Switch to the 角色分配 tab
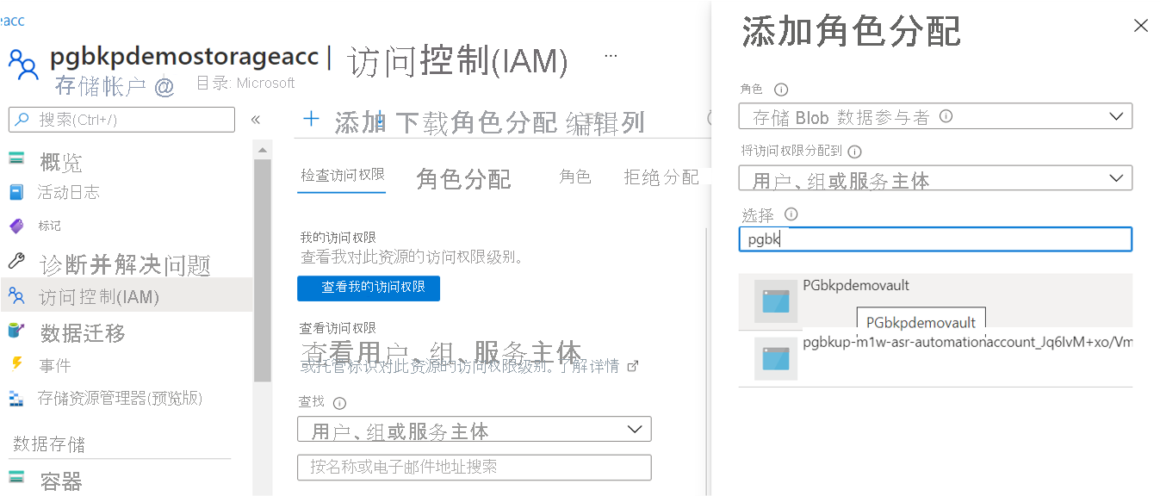The image size is (1160, 496). point(463,177)
